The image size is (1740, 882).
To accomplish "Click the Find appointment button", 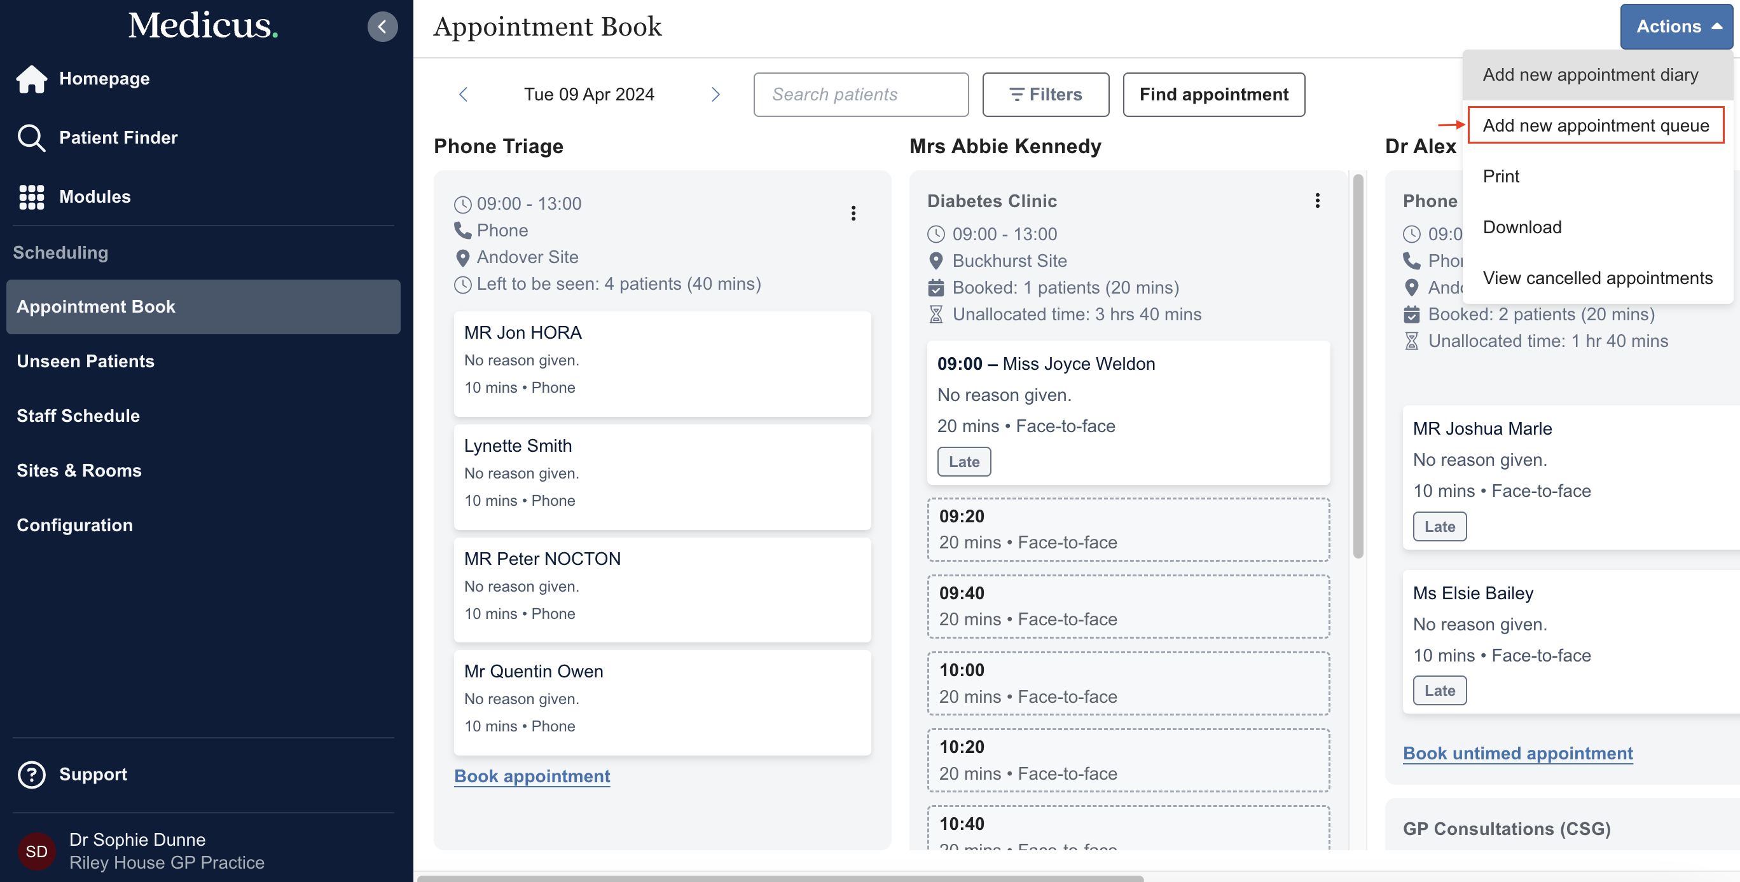I will tap(1213, 95).
